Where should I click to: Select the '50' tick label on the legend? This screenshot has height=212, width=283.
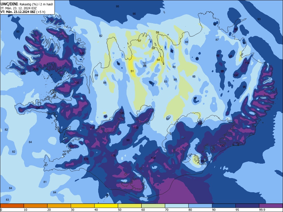tap(119, 210)
